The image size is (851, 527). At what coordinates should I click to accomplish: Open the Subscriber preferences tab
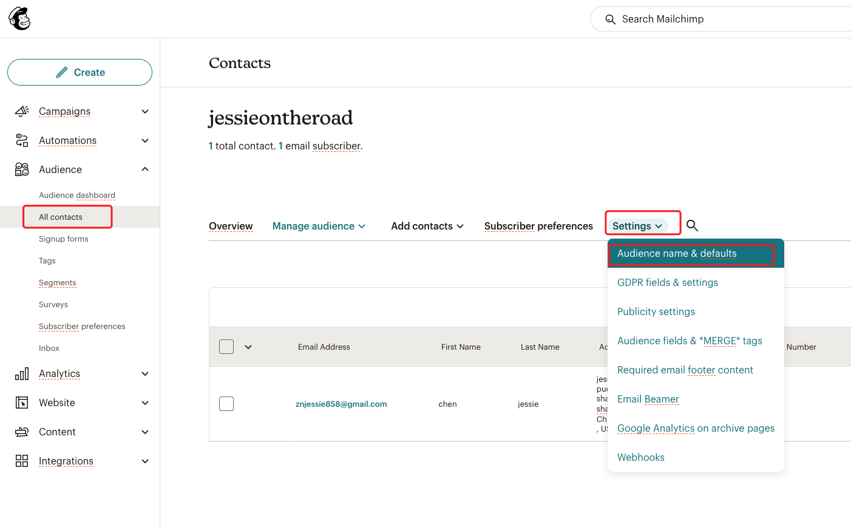pyautogui.click(x=538, y=226)
